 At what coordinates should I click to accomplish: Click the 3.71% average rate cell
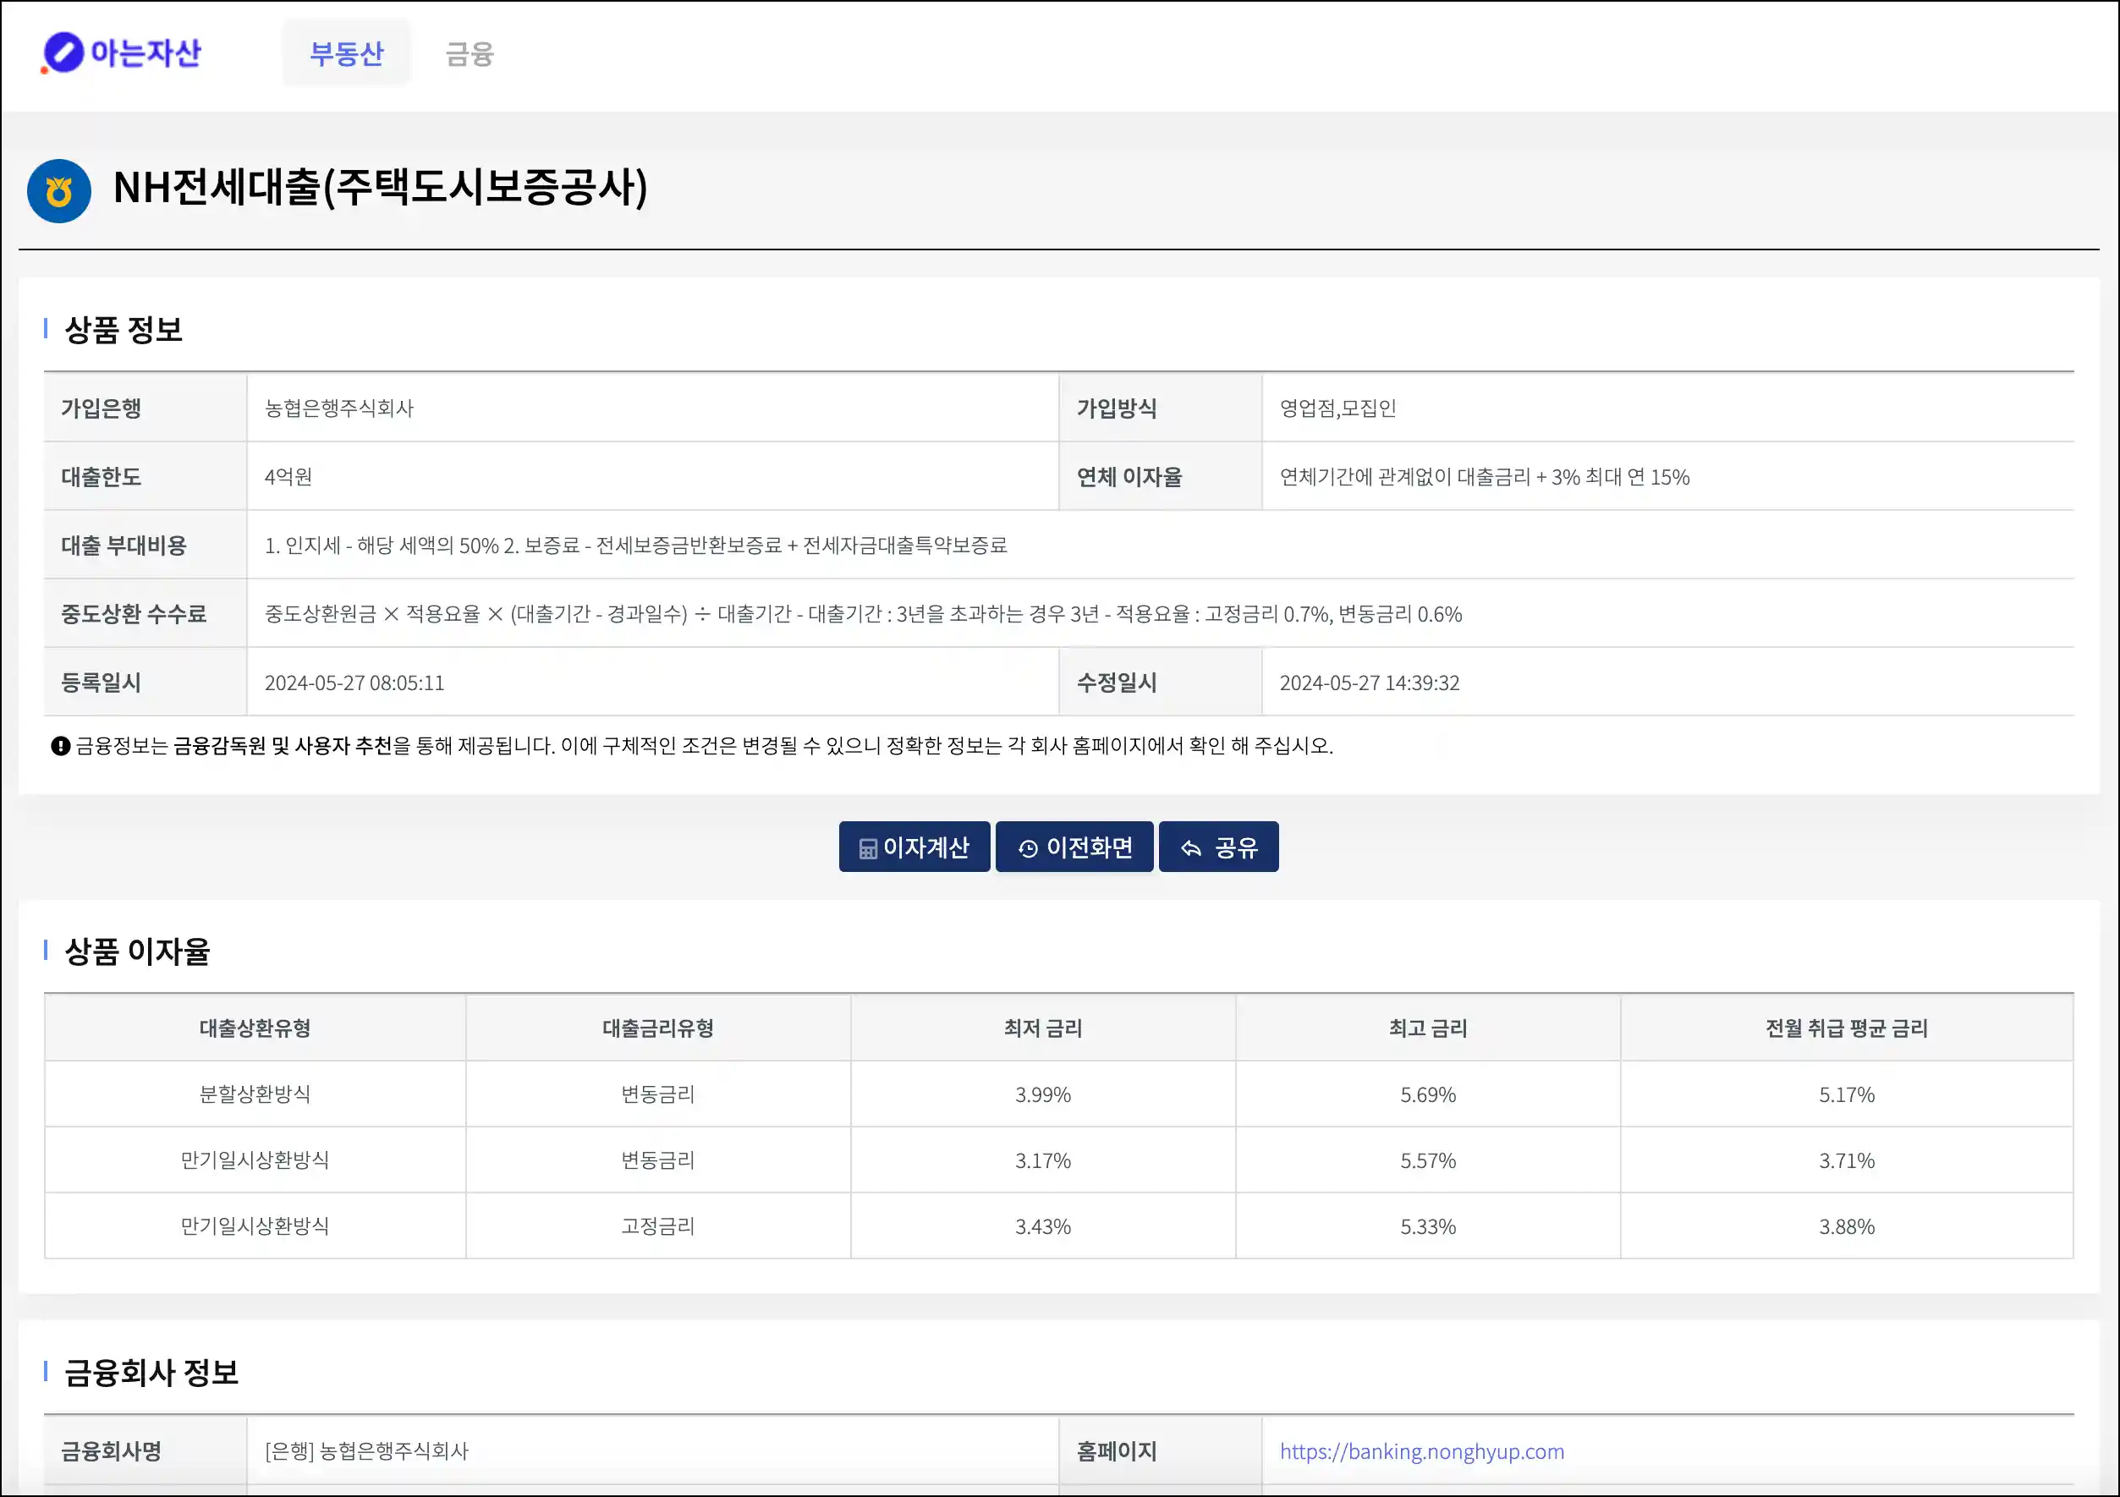(1847, 1160)
